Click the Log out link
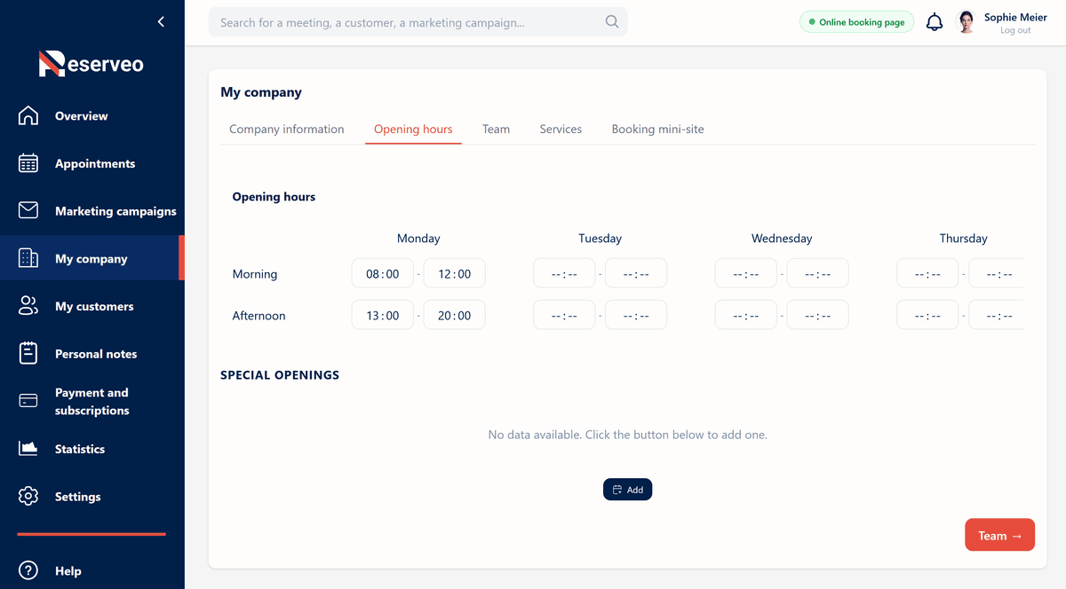Viewport: 1066px width, 589px height. click(1015, 30)
